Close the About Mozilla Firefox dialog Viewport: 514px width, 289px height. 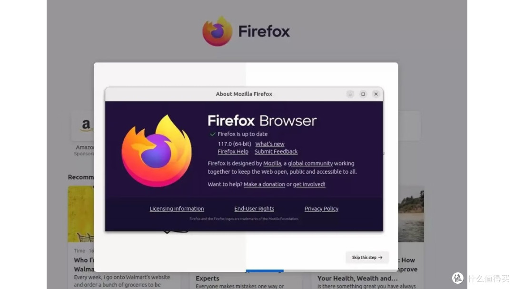coord(376,94)
